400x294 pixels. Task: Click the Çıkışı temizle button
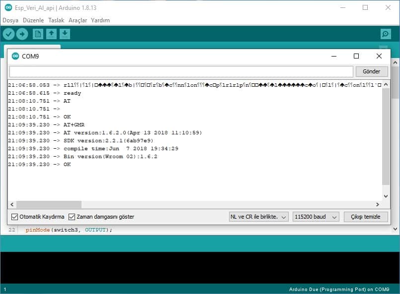[x=366, y=217]
